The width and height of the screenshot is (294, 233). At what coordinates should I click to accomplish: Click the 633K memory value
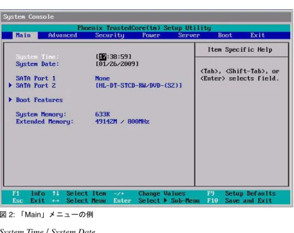pyautogui.click(x=102, y=114)
